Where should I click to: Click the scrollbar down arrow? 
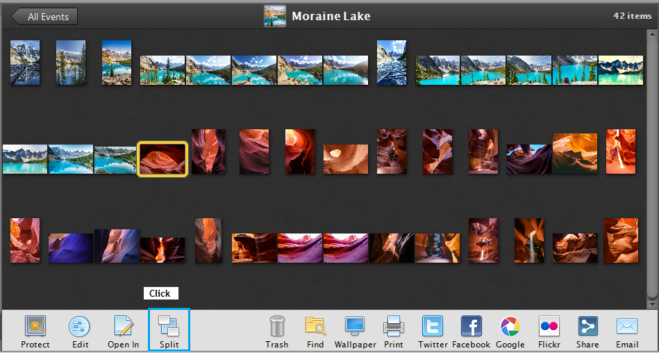[652, 304]
